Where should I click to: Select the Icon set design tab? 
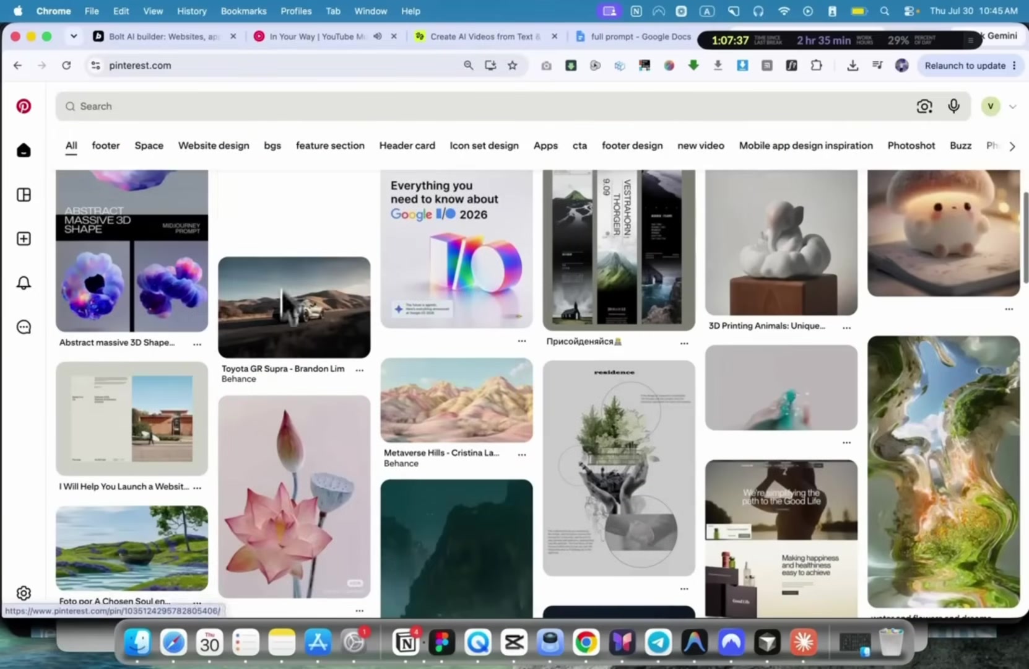point(484,146)
